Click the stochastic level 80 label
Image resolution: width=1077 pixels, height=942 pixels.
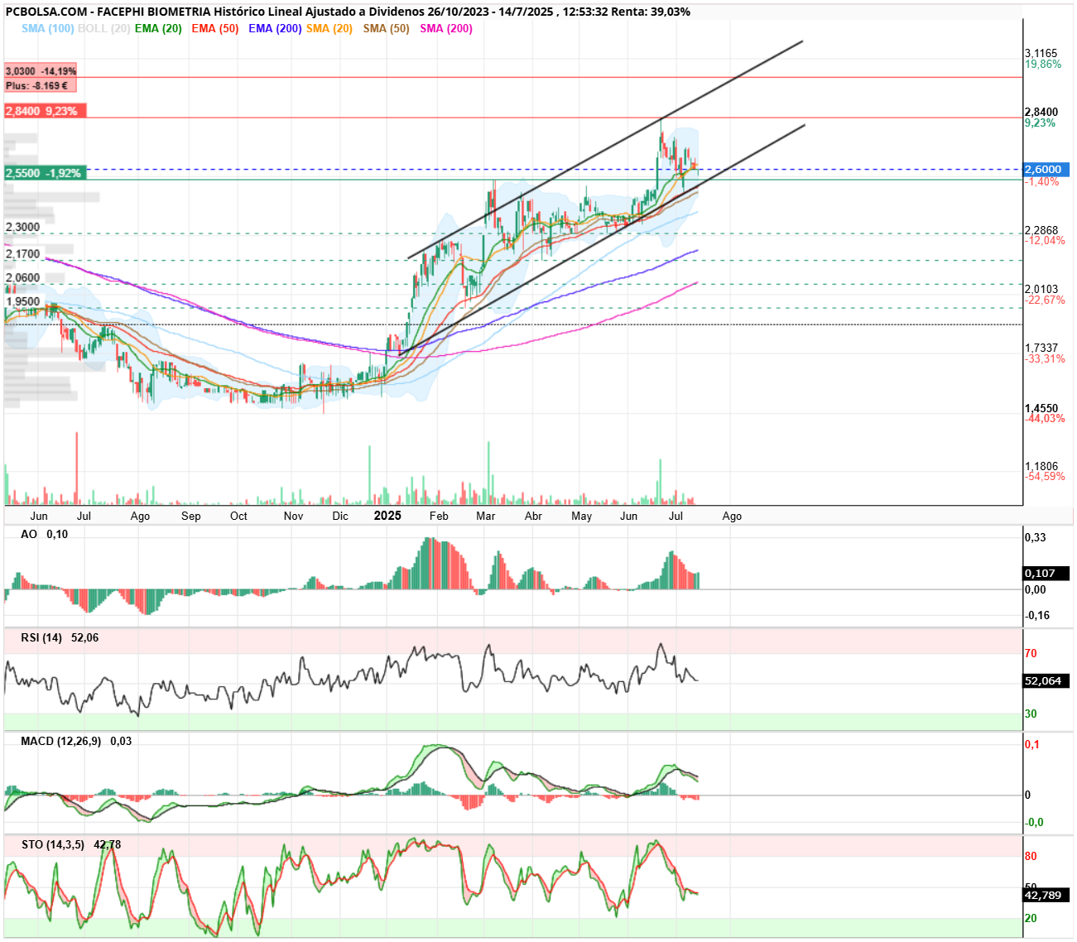pos(1031,856)
